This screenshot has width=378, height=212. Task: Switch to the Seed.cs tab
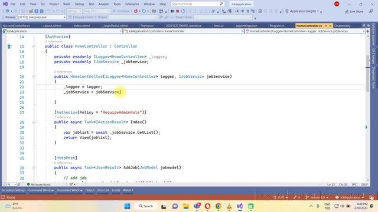coord(219,25)
